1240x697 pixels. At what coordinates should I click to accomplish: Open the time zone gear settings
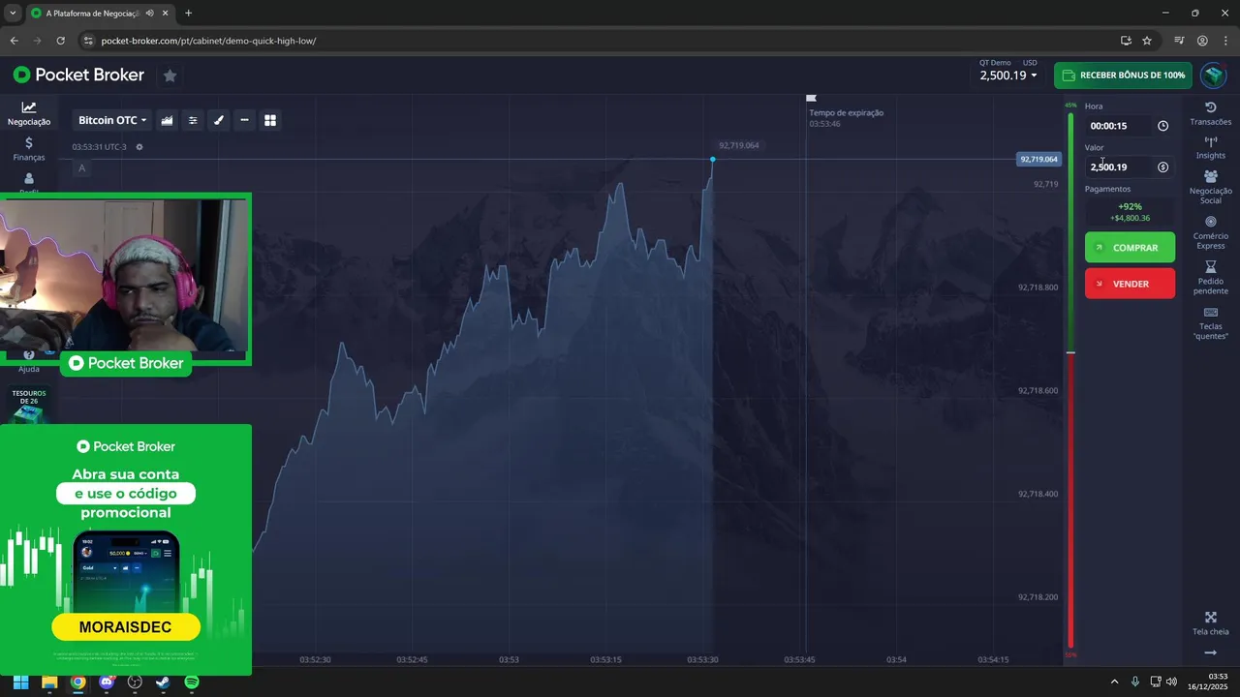139,147
